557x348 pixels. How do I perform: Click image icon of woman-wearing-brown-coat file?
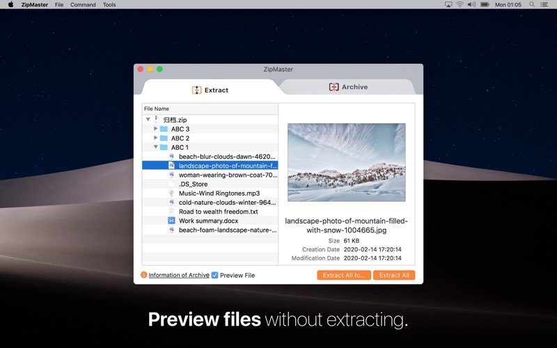coord(171,175)
